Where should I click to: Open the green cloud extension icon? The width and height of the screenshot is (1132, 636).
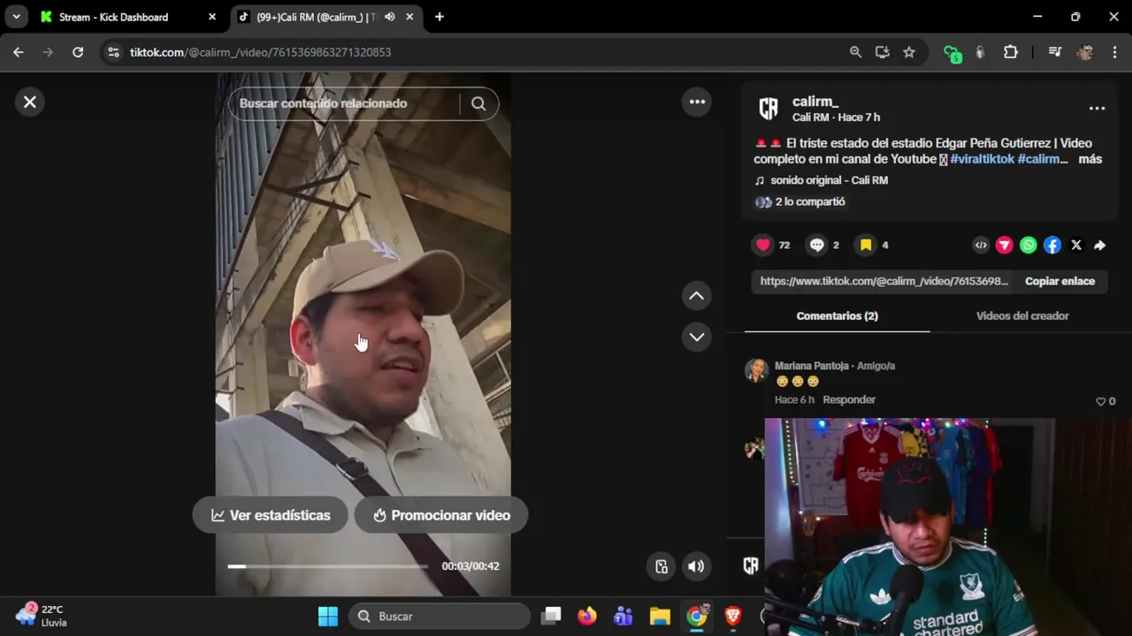click(952, 53)
